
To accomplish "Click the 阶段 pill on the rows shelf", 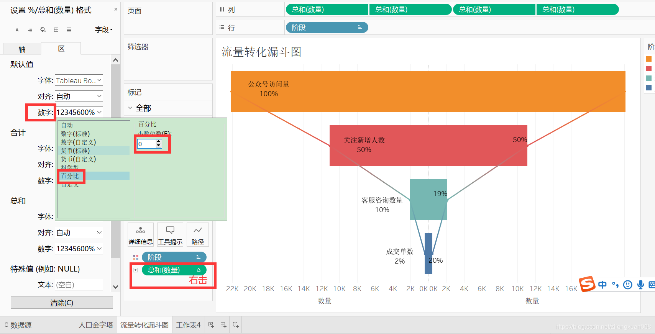I will coord(327,28).
